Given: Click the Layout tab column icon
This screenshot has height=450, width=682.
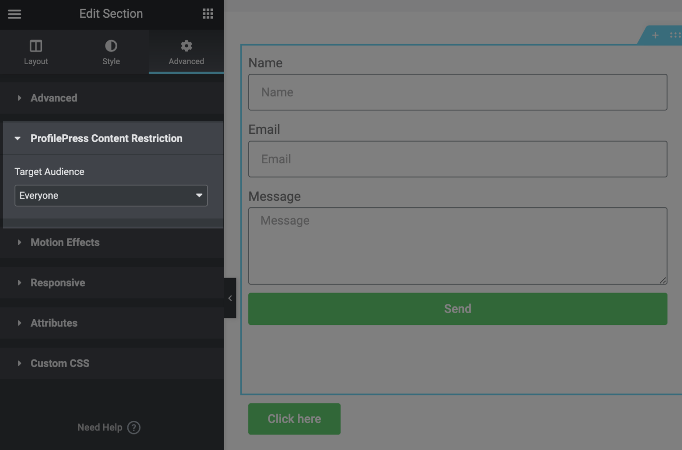Looking at the screenshot, I should tap(36, 46).
